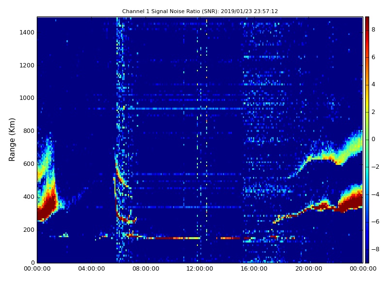Click the 800 range tick label
388x291 pixels.
click(29, 131)
